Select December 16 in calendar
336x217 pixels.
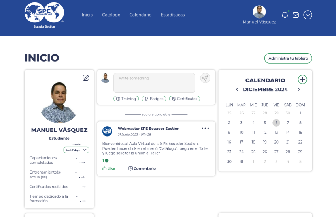(x=229, y=142)
